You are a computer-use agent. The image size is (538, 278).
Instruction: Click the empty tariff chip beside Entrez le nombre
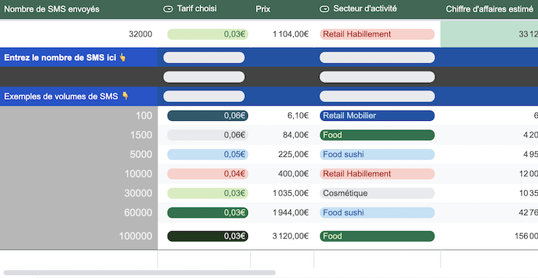tap(204, 57)
